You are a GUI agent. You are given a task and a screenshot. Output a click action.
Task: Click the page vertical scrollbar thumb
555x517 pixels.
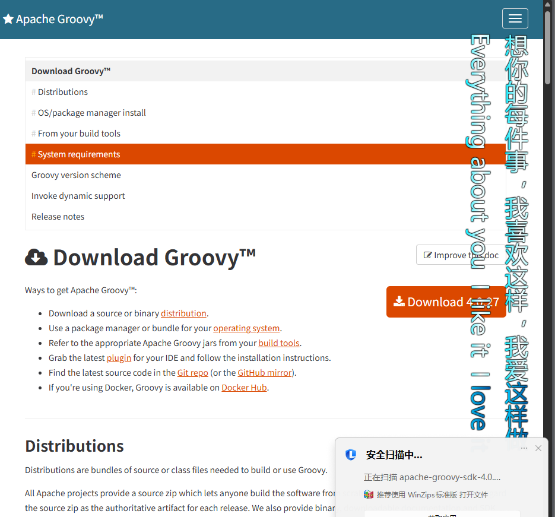click(x=547, y=47)
